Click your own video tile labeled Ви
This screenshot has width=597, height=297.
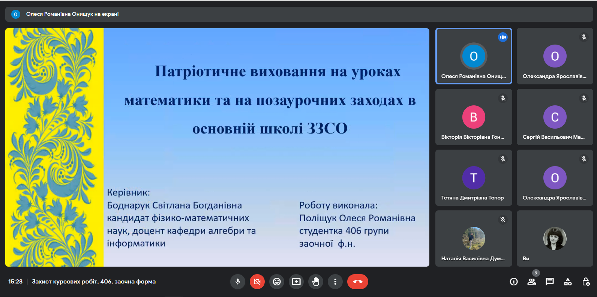click(x=555, y=238)
